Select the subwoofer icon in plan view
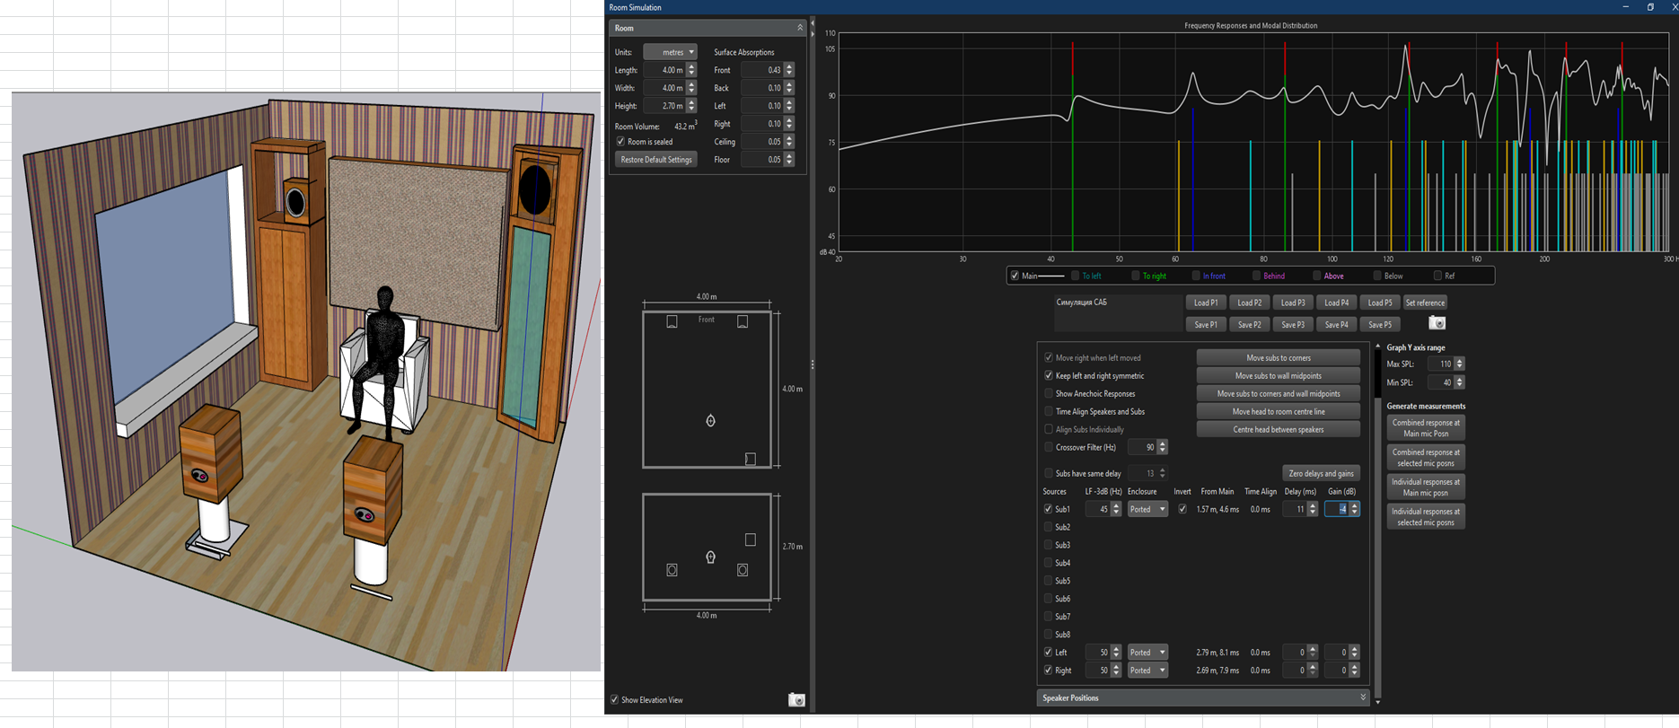 click(x=751, y=459)
